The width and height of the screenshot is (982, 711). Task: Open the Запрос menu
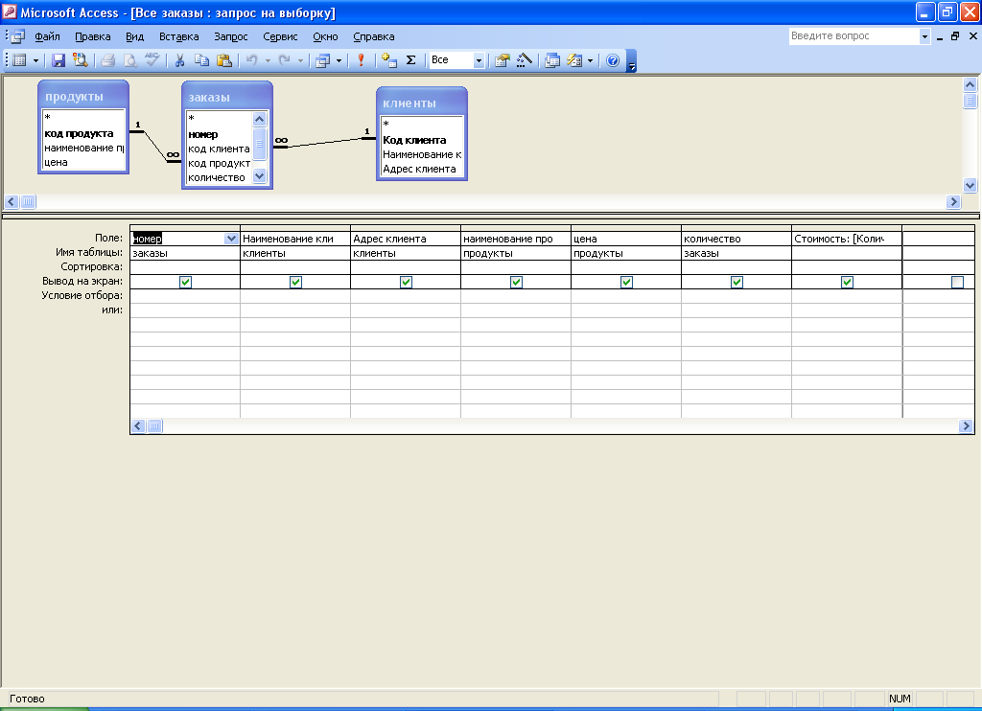coord(231,36)
